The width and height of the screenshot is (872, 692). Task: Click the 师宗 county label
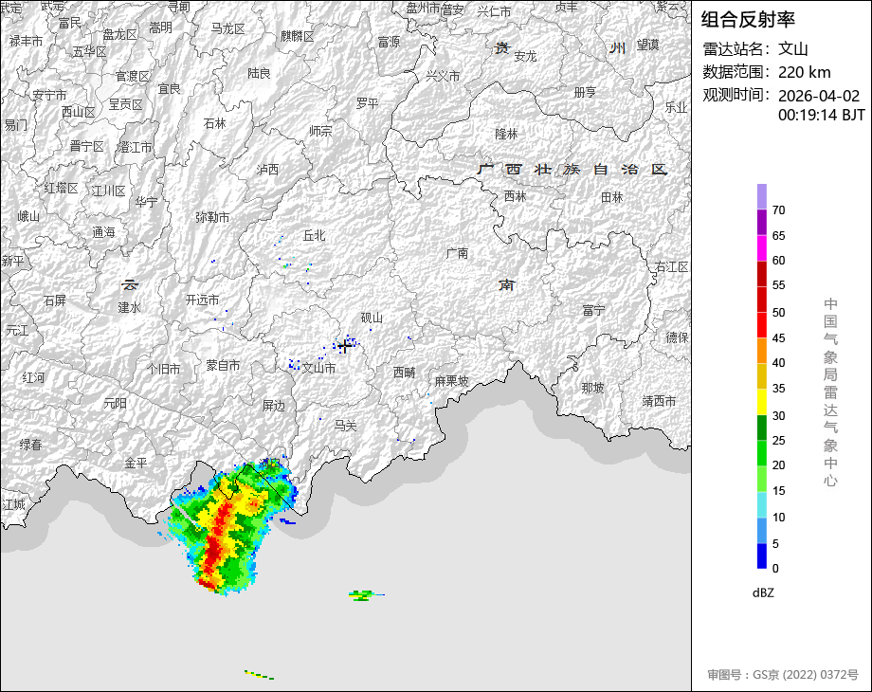click(x=321, y=131)
